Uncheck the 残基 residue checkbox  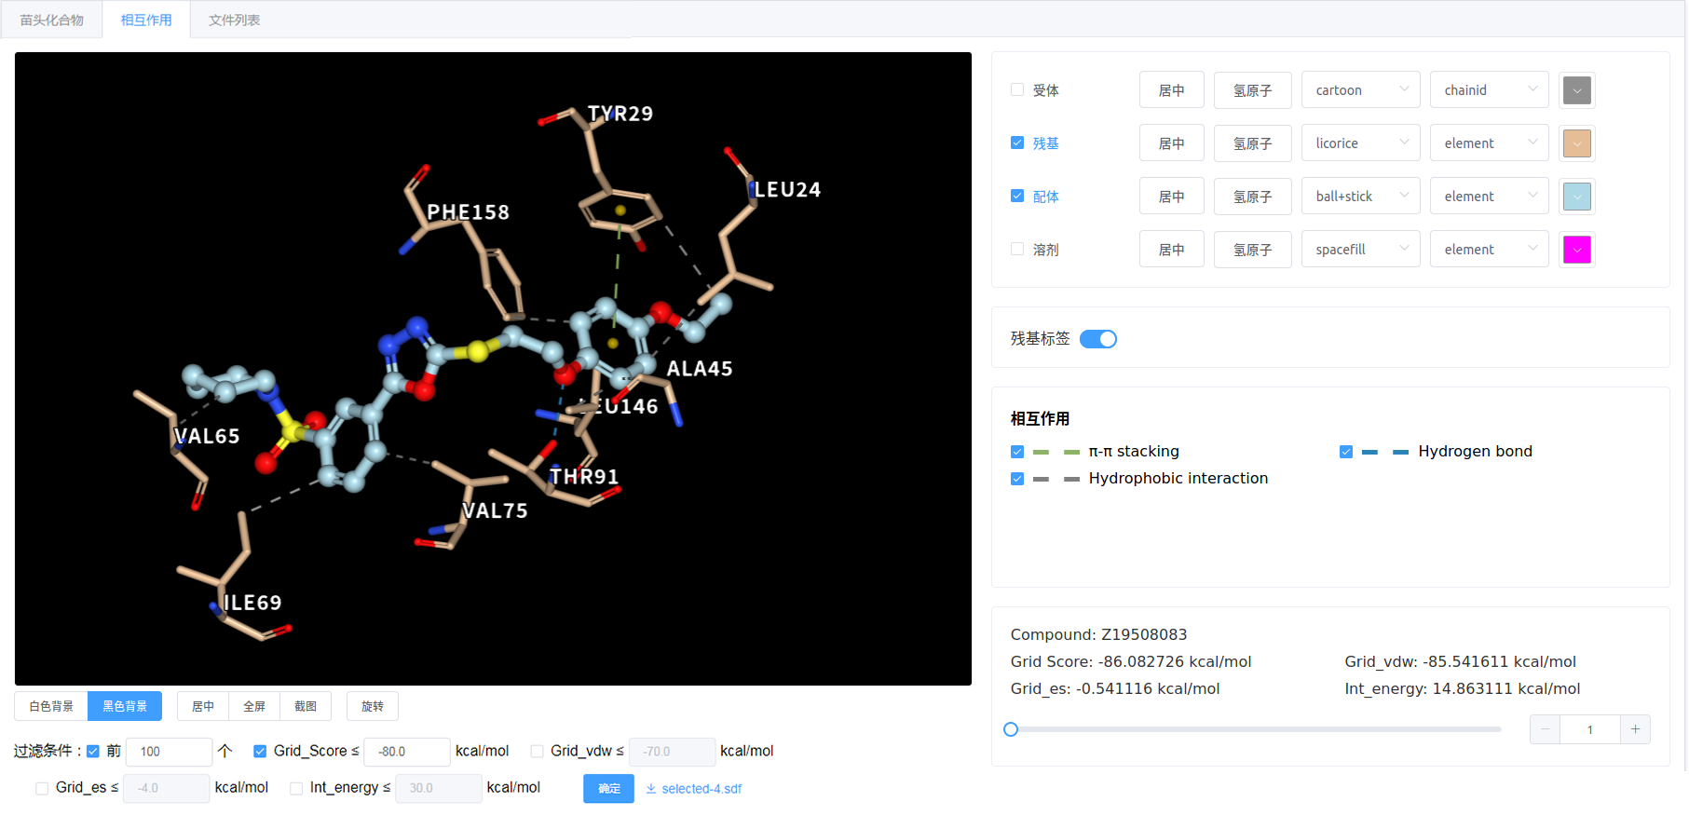click(x=1017, y=143)
